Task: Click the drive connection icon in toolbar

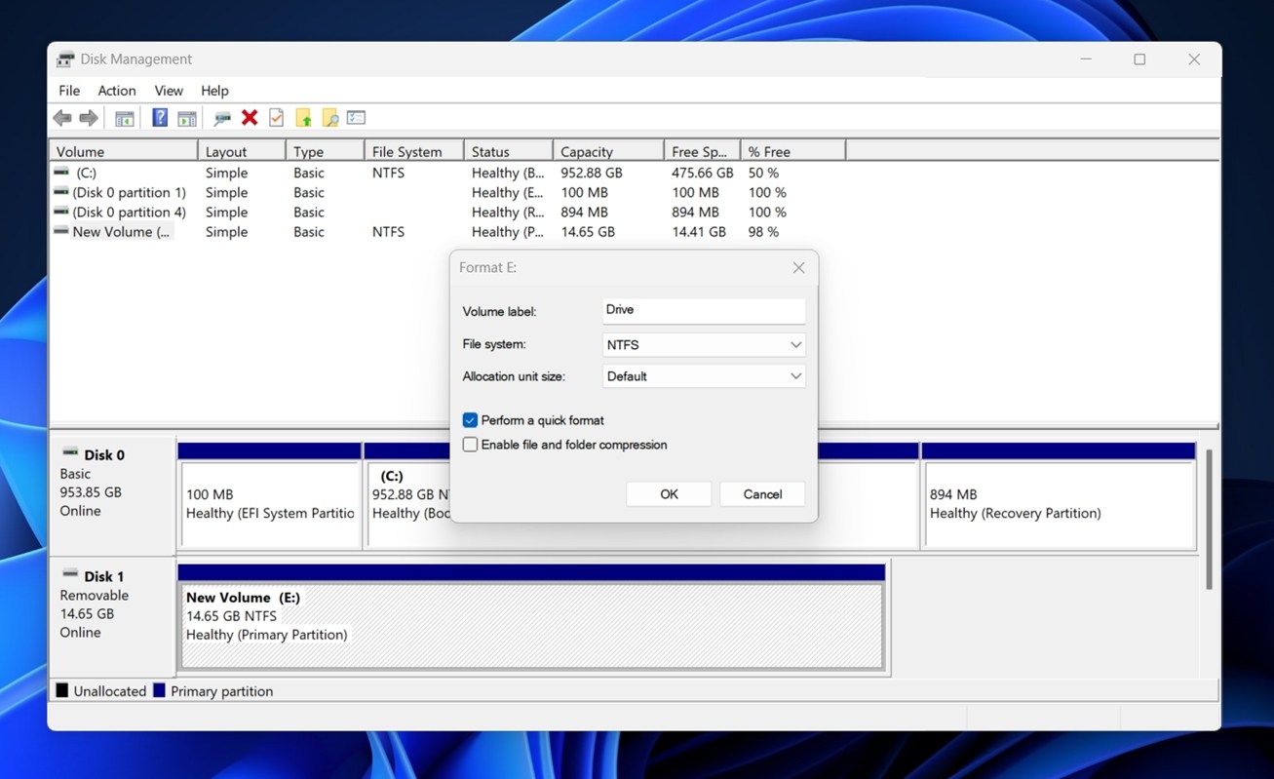Action: tap(222, 118)
